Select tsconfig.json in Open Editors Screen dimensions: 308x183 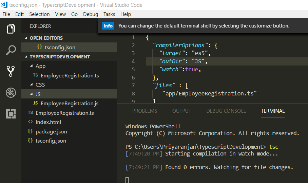[x=60, y=48]
